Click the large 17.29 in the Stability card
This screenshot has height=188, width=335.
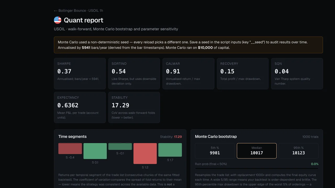coord(120,105)
